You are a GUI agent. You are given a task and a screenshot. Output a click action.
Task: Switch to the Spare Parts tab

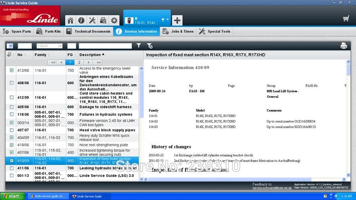point(17,32)
